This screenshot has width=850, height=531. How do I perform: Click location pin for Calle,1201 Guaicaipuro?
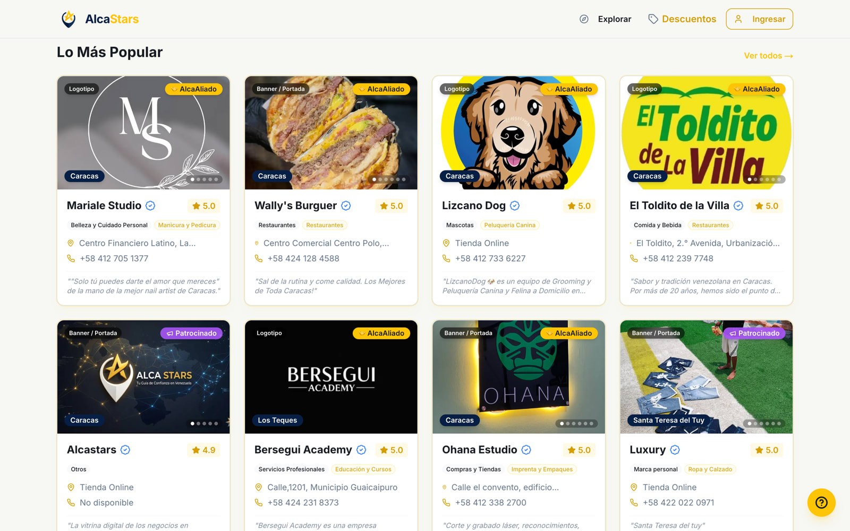[x=259, y=487]
